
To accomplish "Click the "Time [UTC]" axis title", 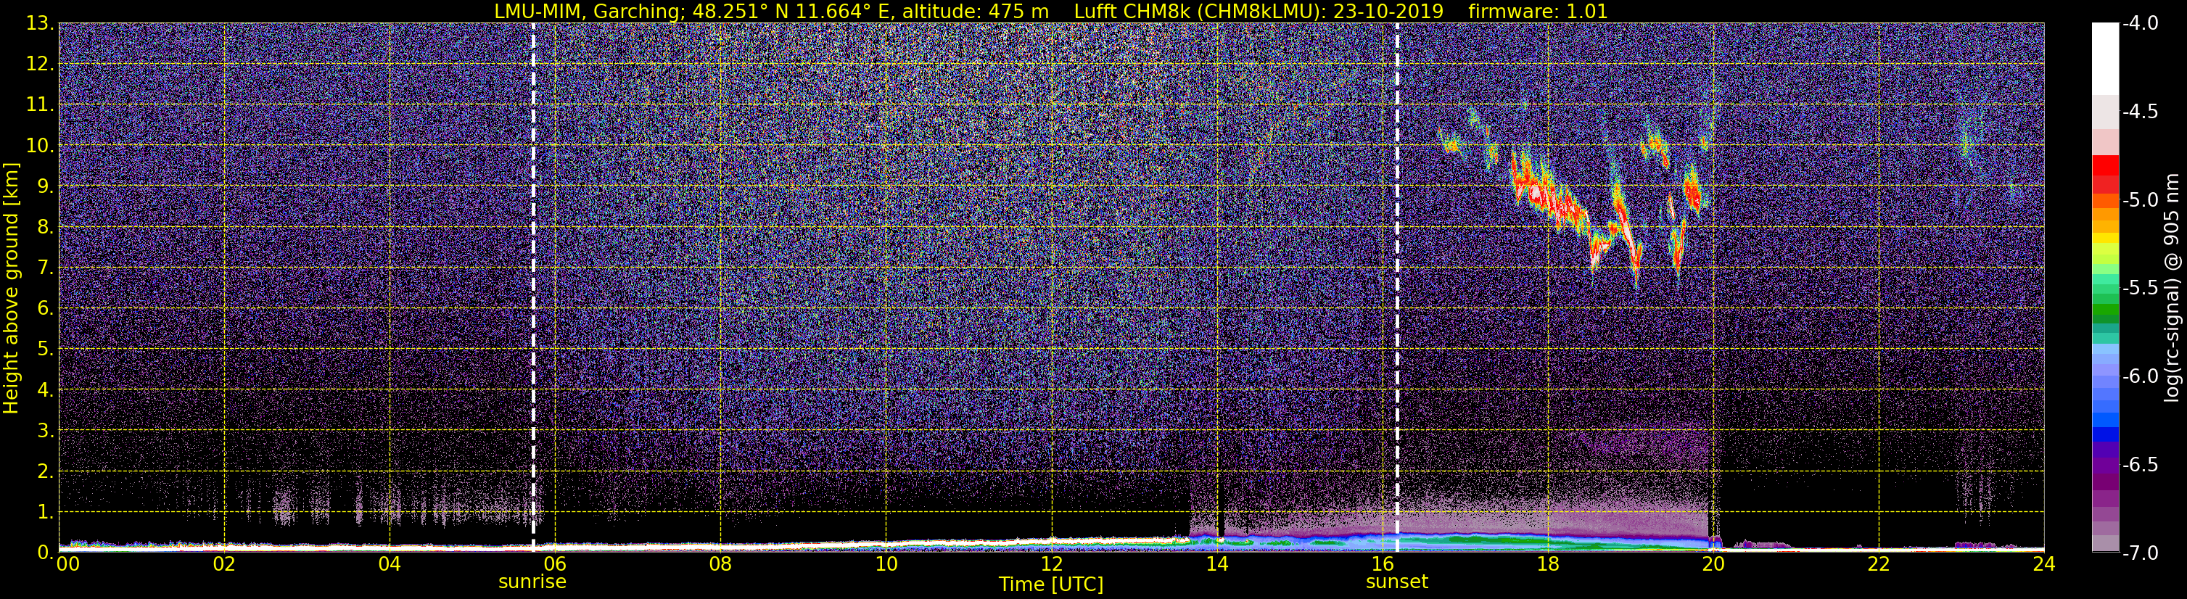I will point(1051,584).
